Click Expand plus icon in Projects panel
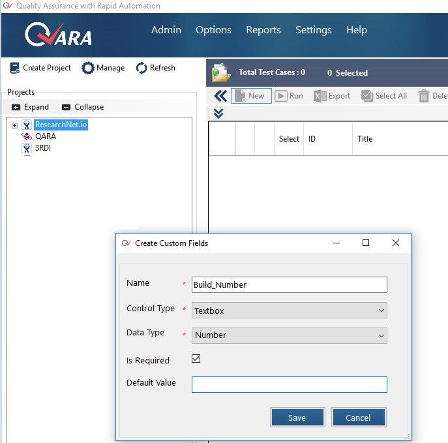 (x=16, y=107)
